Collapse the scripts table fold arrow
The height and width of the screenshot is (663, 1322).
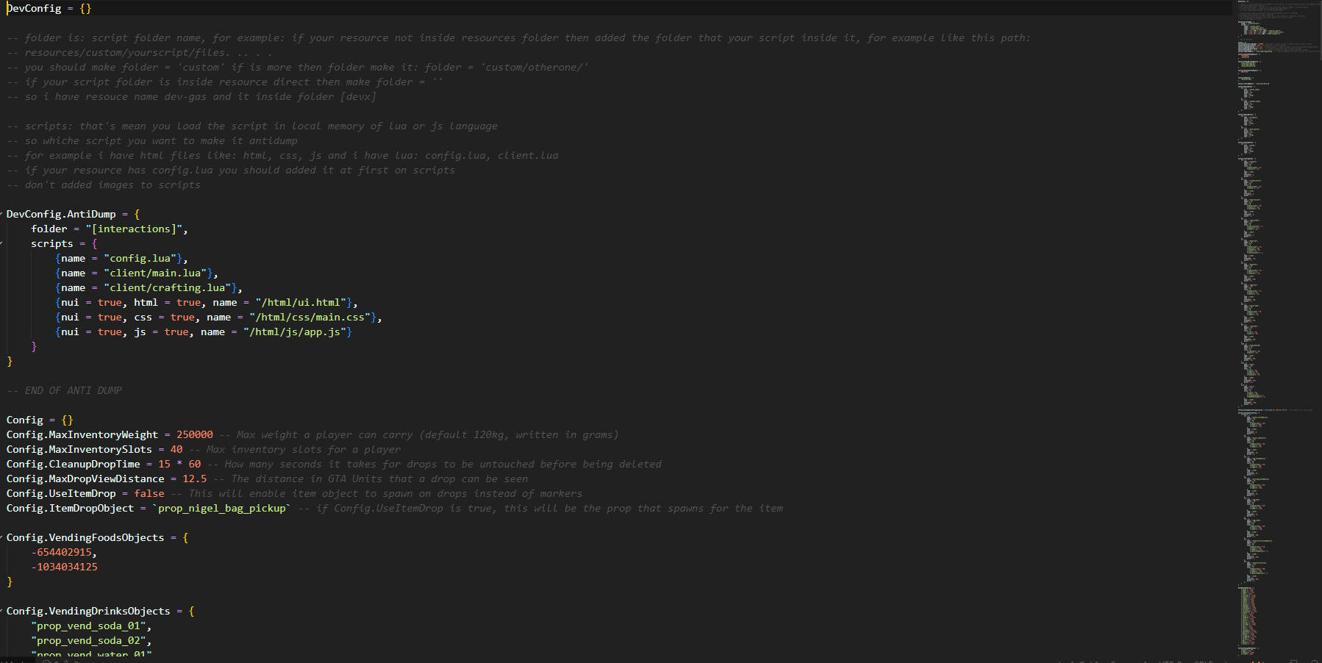pyautogui.click(x=2, y=244)
